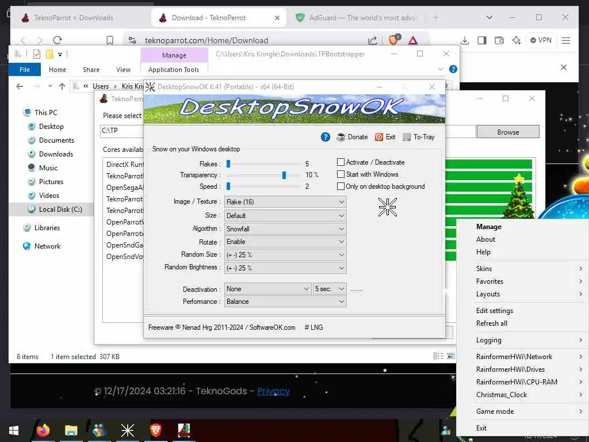Toggle the browser sidebar panel icon

click(482, 40)
